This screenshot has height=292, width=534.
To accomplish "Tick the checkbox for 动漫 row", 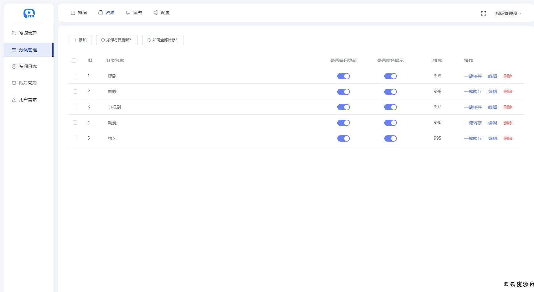I will pyautogui.click(x=75, y=123).
